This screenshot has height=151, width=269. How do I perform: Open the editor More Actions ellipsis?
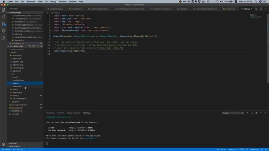tap(265, 9)
